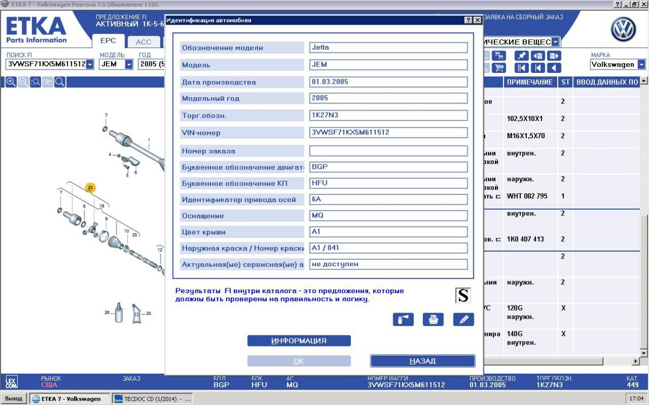The width and height of the screenshot is (649, 405).
Task: Go to the next illustration page
Action: [554, 56]
